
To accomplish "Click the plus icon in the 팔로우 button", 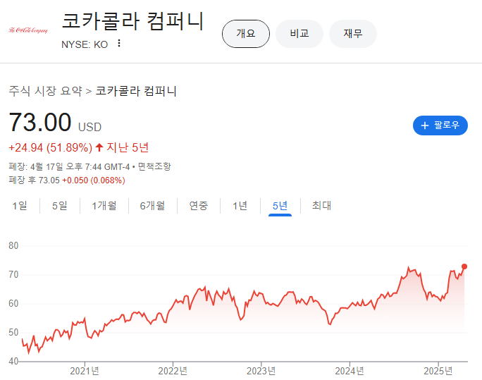I will (x=424, y=125).
